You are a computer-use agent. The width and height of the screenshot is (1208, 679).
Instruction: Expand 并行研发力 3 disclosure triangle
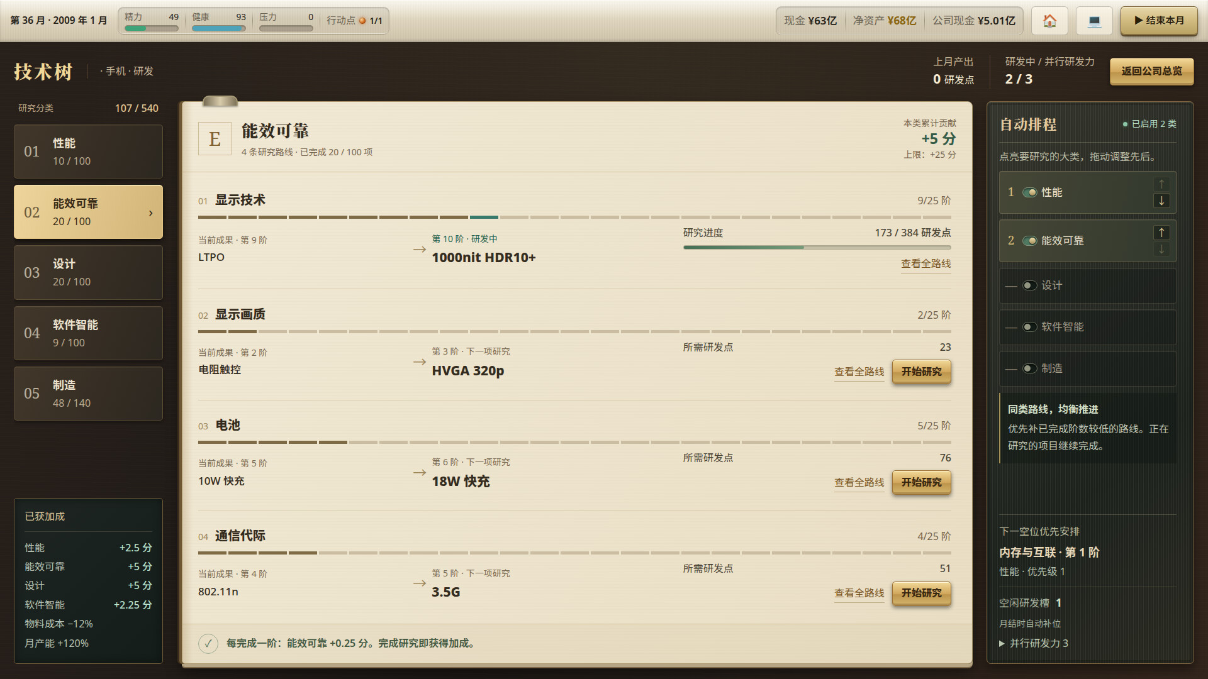coord(1002,644)
